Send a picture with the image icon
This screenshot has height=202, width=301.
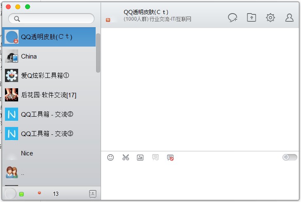[140, 157]
